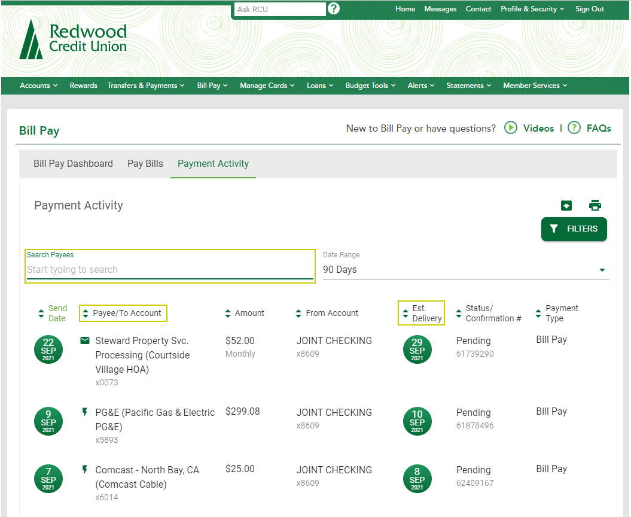Click the FILTERS button
The height and width of the screenshot is (517, 631).
point(574,229)
